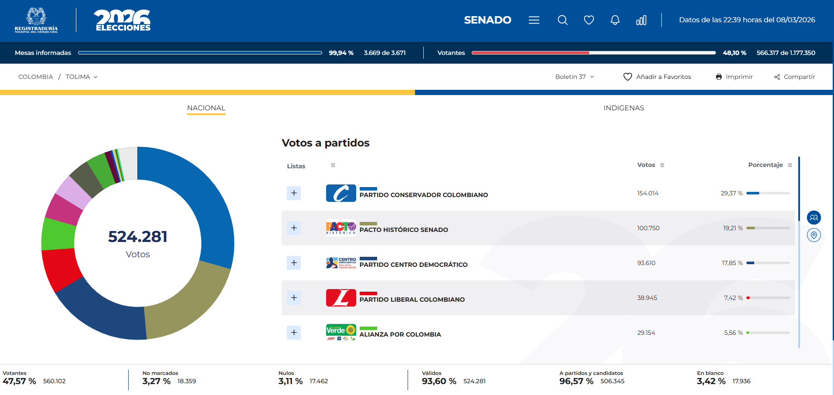834x395 pixels.
Task: Click the Imprimir button
Action: (x=734, y=77)
